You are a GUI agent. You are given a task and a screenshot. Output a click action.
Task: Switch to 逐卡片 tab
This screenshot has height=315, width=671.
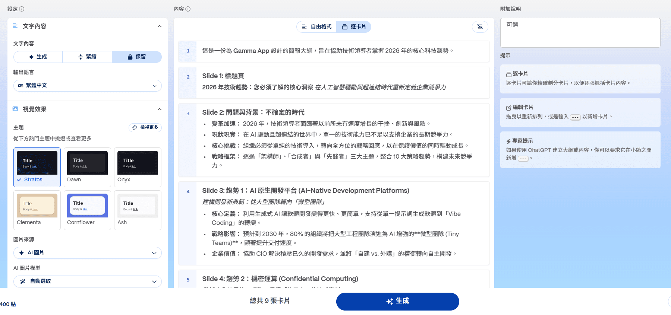(354, 27)
